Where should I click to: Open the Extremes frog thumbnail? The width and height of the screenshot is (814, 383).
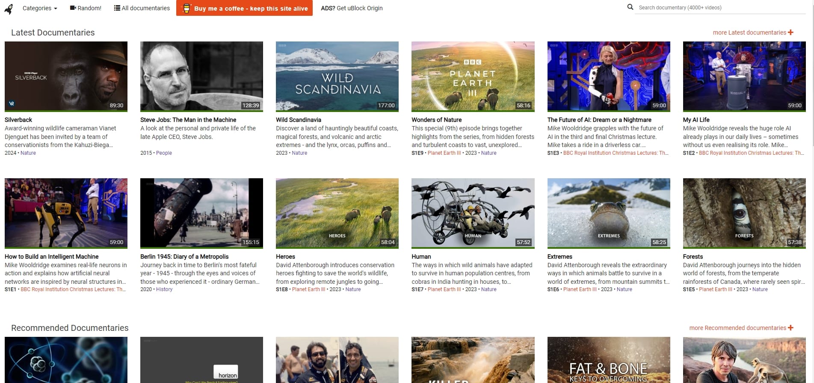pos(608,213)
